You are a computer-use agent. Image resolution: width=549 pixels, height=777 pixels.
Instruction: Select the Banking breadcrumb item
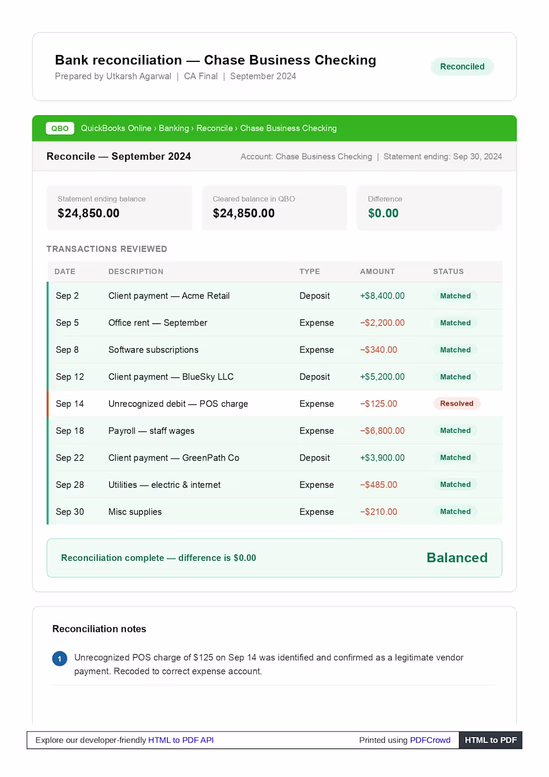point(174,128)
